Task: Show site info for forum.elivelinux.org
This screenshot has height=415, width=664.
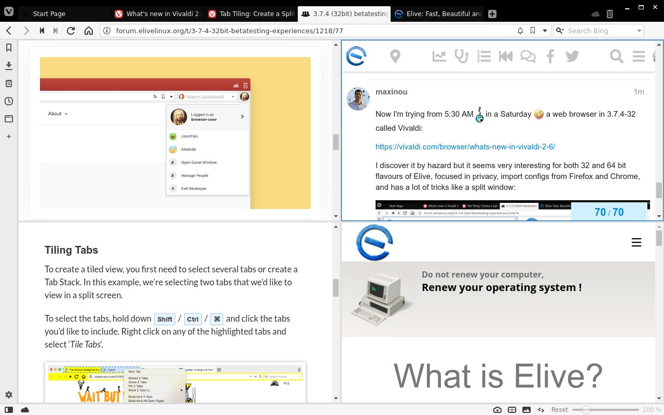Action: click(x=107, y=31)
